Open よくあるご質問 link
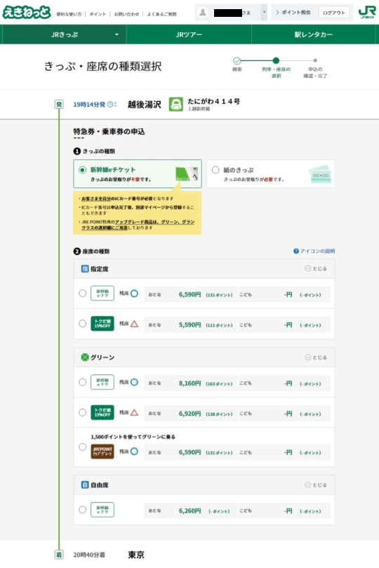 point(162,14)
